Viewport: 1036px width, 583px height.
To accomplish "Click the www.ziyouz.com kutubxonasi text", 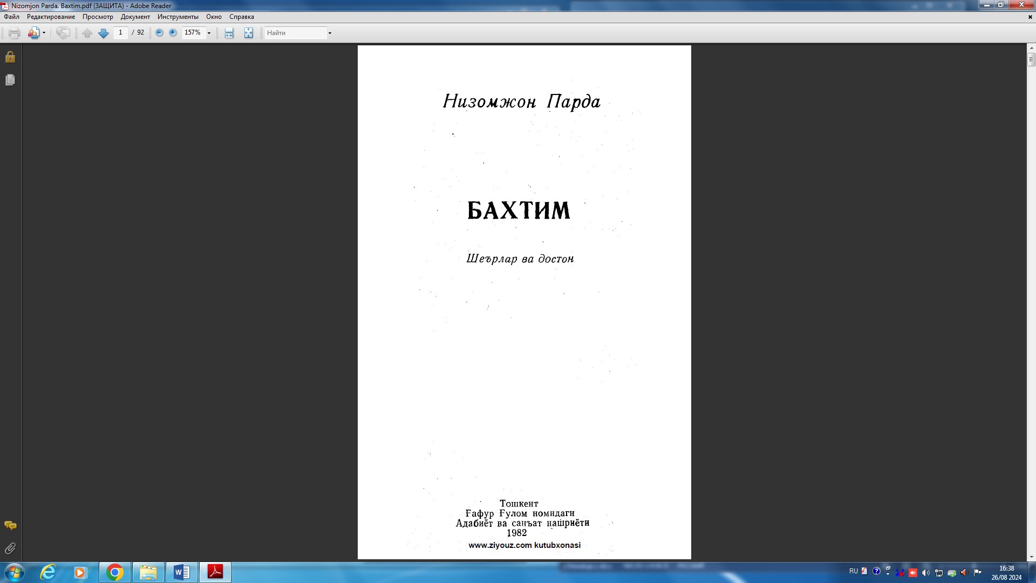I will click(x=524, y=545).
